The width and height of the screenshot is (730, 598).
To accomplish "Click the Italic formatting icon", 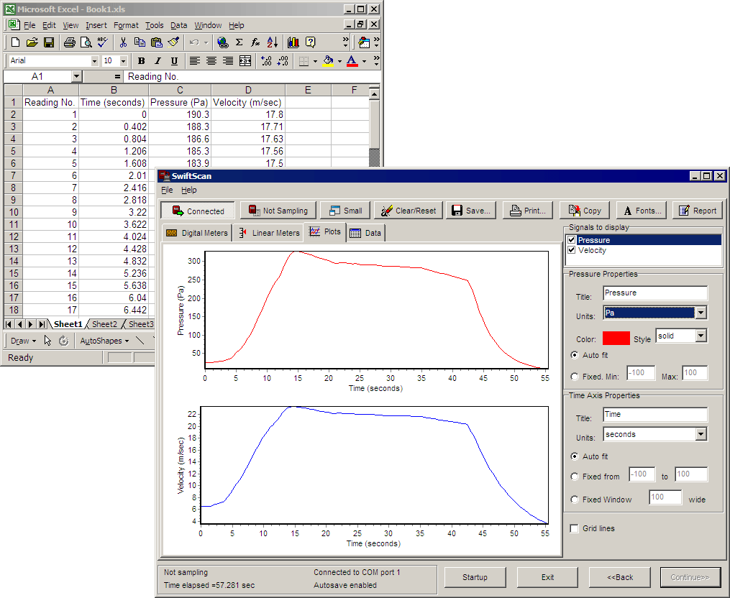I will tap(158, 61).
